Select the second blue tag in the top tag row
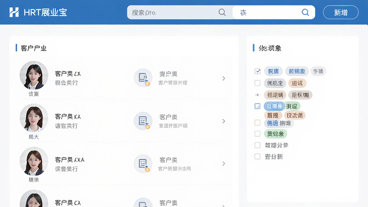 coord(296,71)
